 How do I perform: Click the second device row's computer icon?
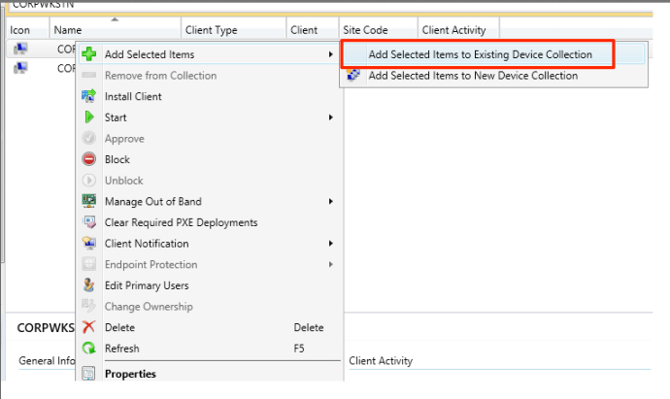pyautogui.click(x=20, y=68)
